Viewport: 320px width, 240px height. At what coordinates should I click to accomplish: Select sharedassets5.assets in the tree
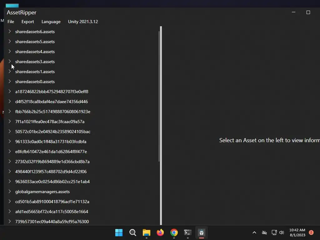pyautogui.click(x=35, y=42)
